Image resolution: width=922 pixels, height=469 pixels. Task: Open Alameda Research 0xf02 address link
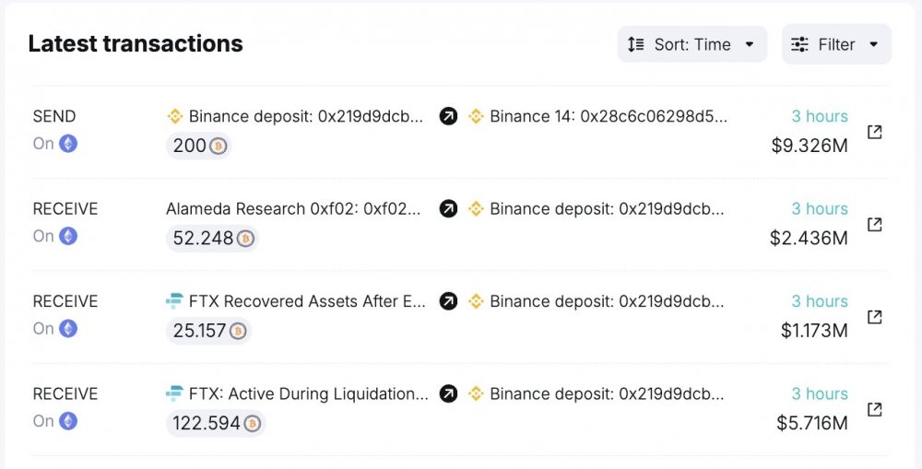(294, 209)
